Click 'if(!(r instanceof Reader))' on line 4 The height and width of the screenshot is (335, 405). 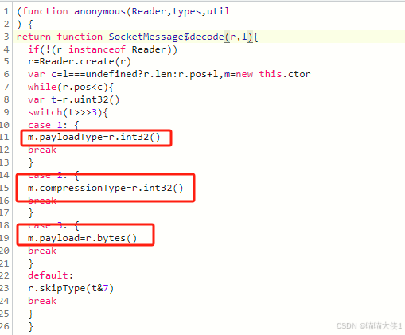pos(103,49)
